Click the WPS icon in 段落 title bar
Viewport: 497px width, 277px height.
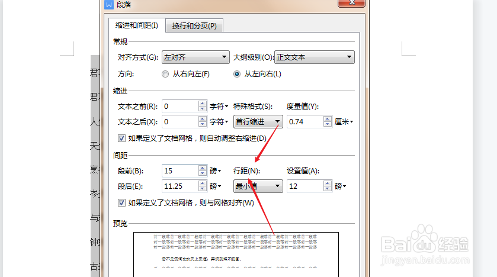point(109,4)
